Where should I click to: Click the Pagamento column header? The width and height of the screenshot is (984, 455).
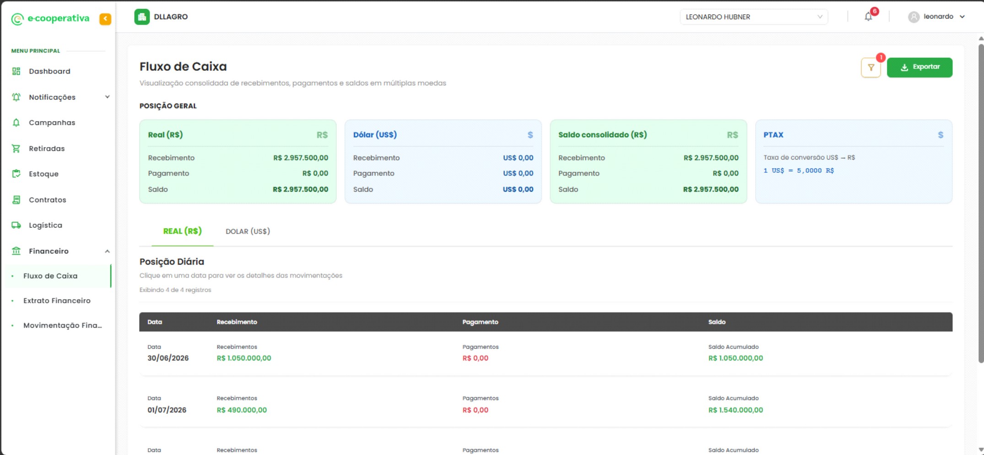click(480, 322)
